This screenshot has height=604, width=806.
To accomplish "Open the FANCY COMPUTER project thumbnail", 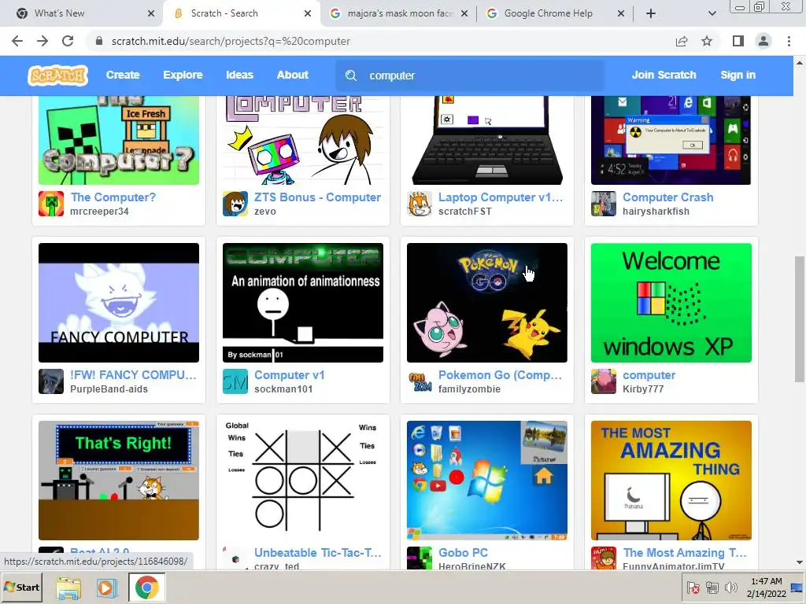I will coord(119,303).
